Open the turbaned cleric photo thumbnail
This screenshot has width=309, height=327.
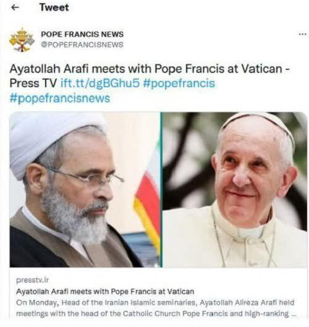[x=85, y=190]
